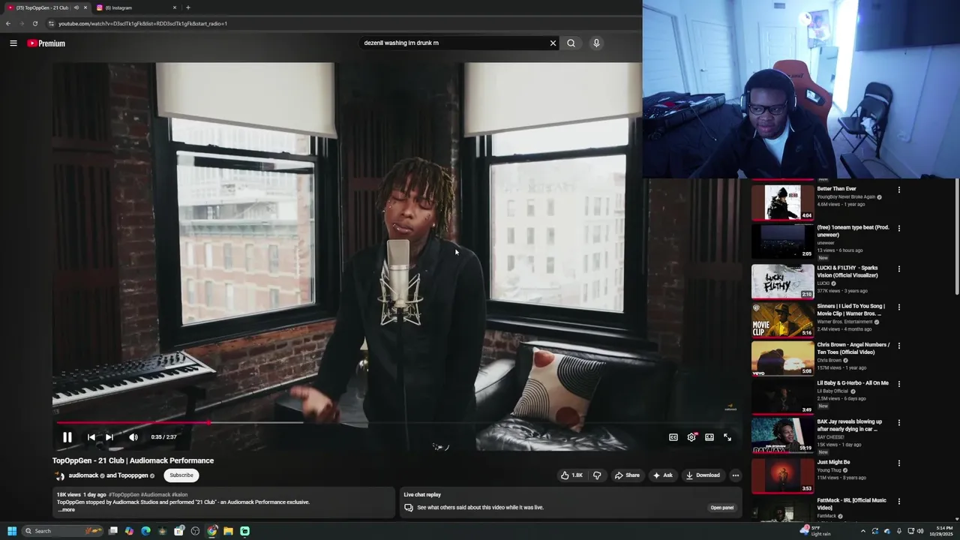Viewport: 960px width, 540px height.
Task: Open Task View on the taskbar
Action: [113, 531]
